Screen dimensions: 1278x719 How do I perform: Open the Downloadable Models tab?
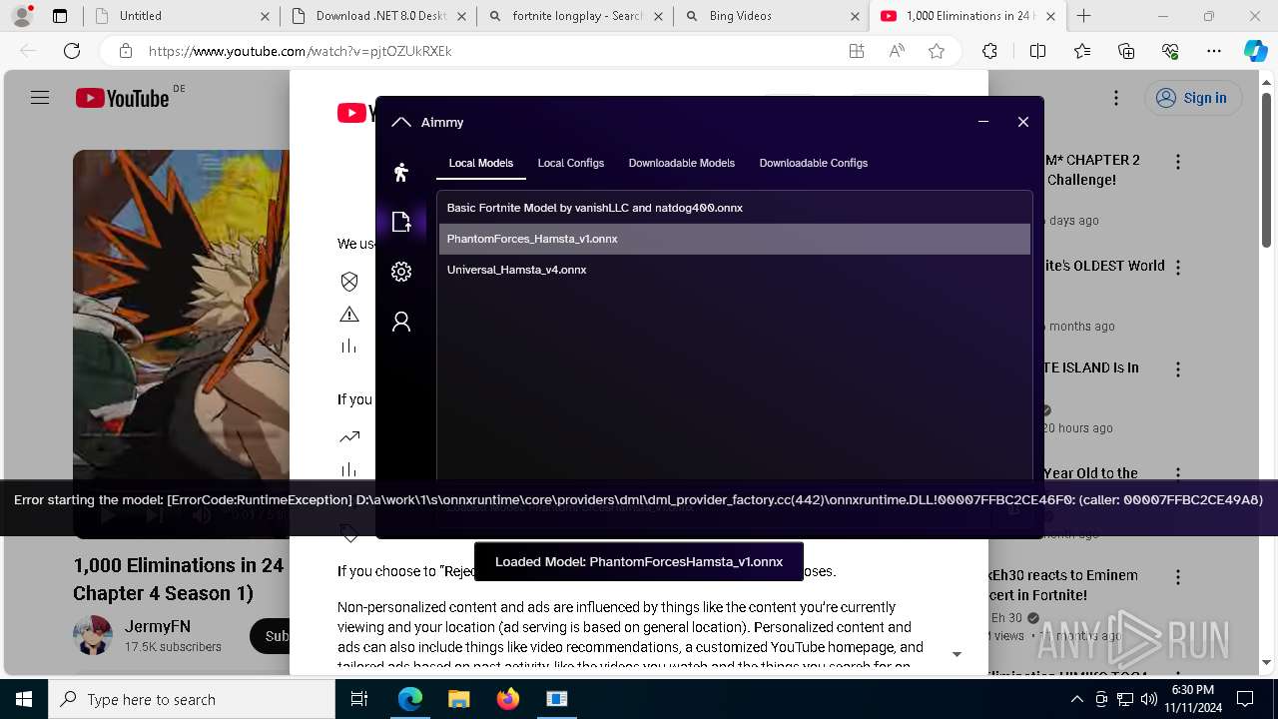point(682,163)
